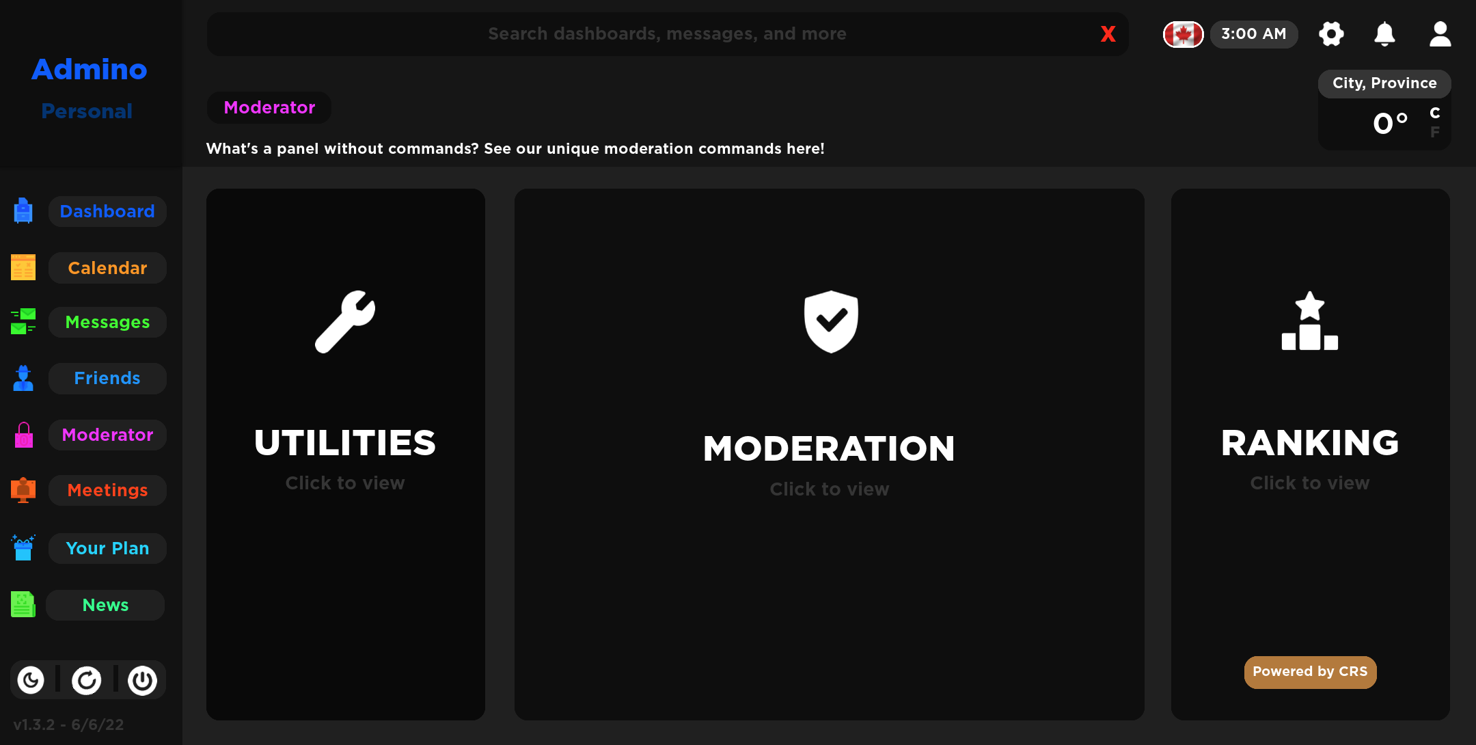The width and height of the screenshot is (1476, 745).
Task: Open the user profile icon
Action: pyautogui.click(x=1440, y=33)
